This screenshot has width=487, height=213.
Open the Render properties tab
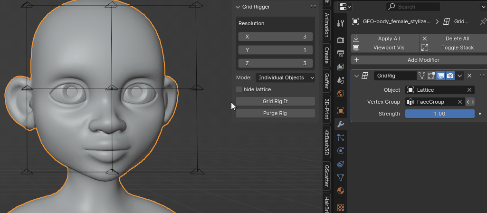341,40
